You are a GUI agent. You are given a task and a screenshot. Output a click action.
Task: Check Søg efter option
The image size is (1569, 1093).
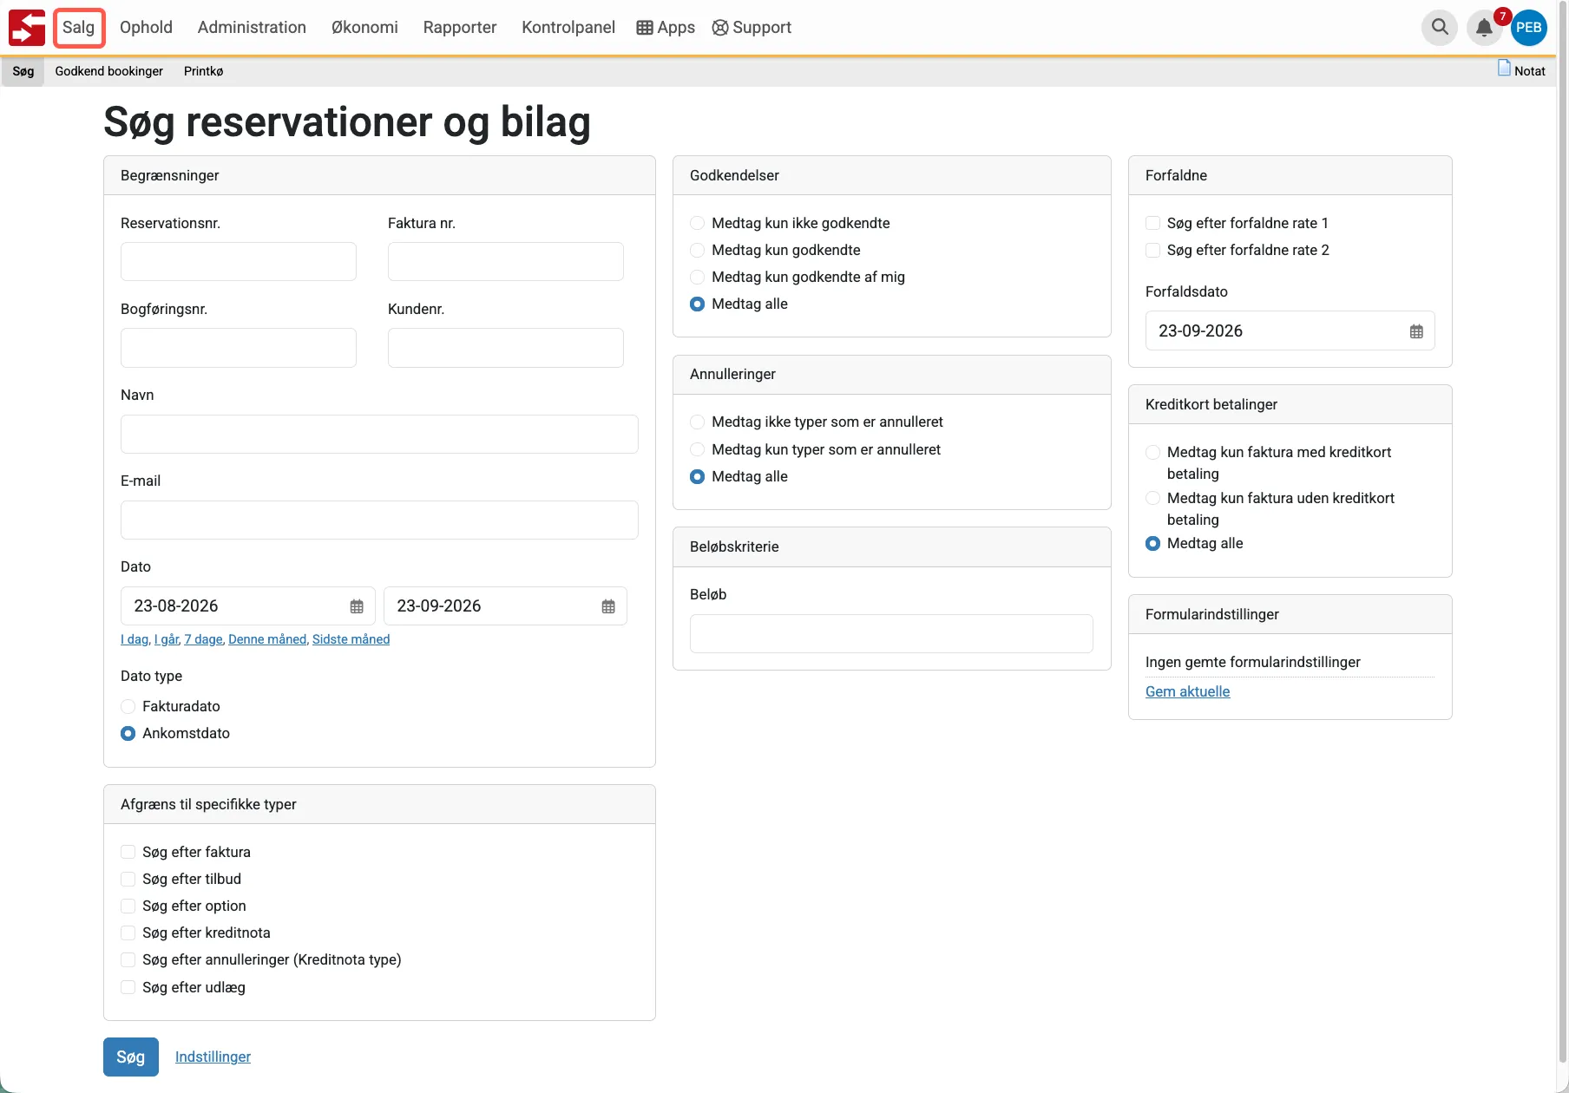coord(128,906)
